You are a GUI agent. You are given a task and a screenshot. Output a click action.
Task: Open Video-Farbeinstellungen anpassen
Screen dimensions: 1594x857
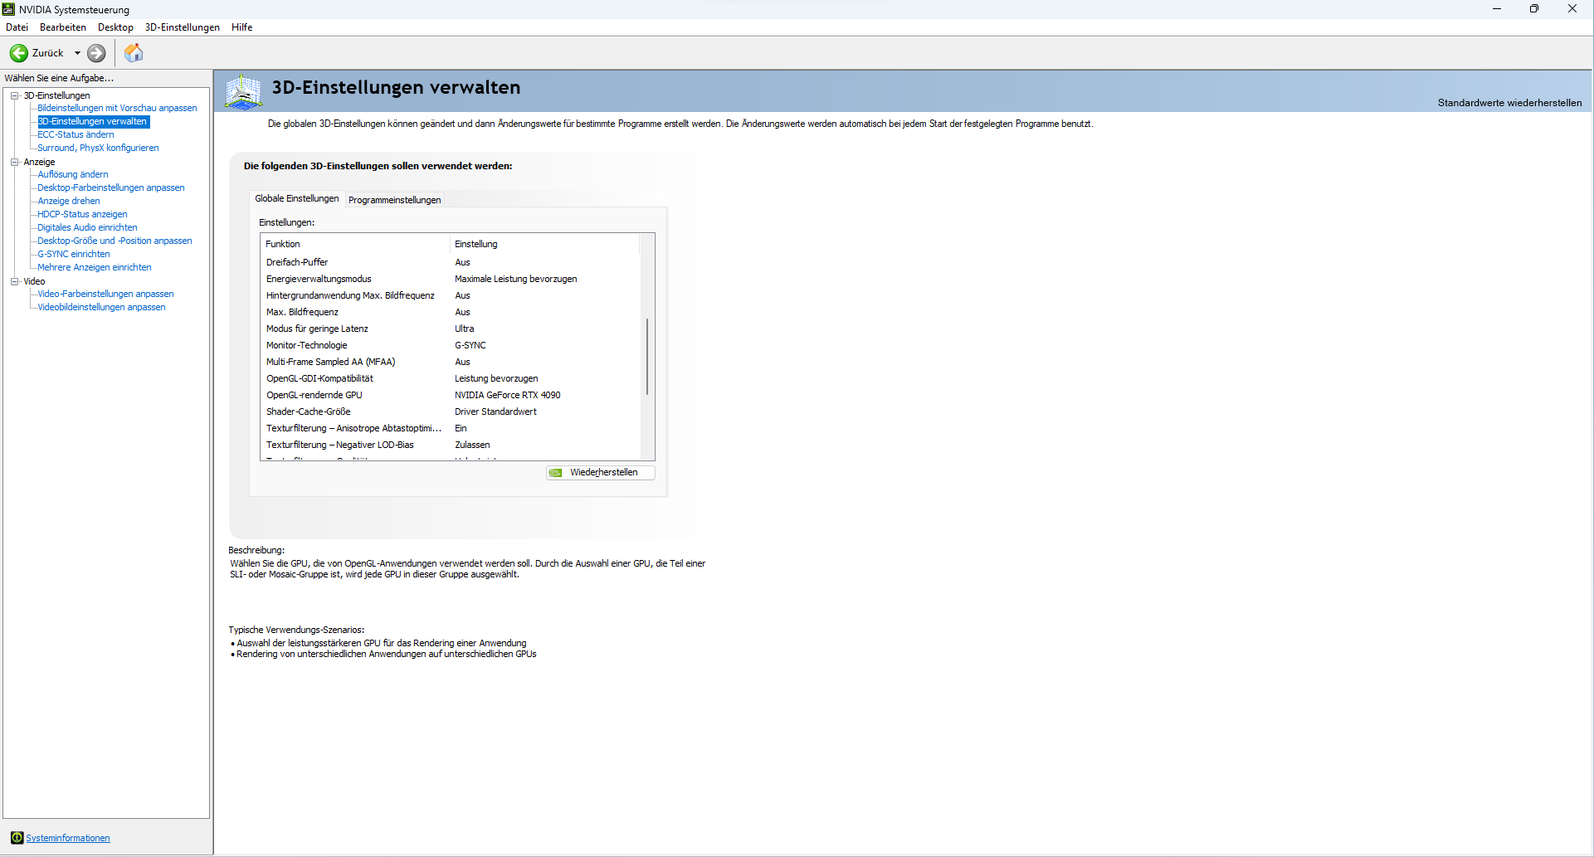(105, 294)
